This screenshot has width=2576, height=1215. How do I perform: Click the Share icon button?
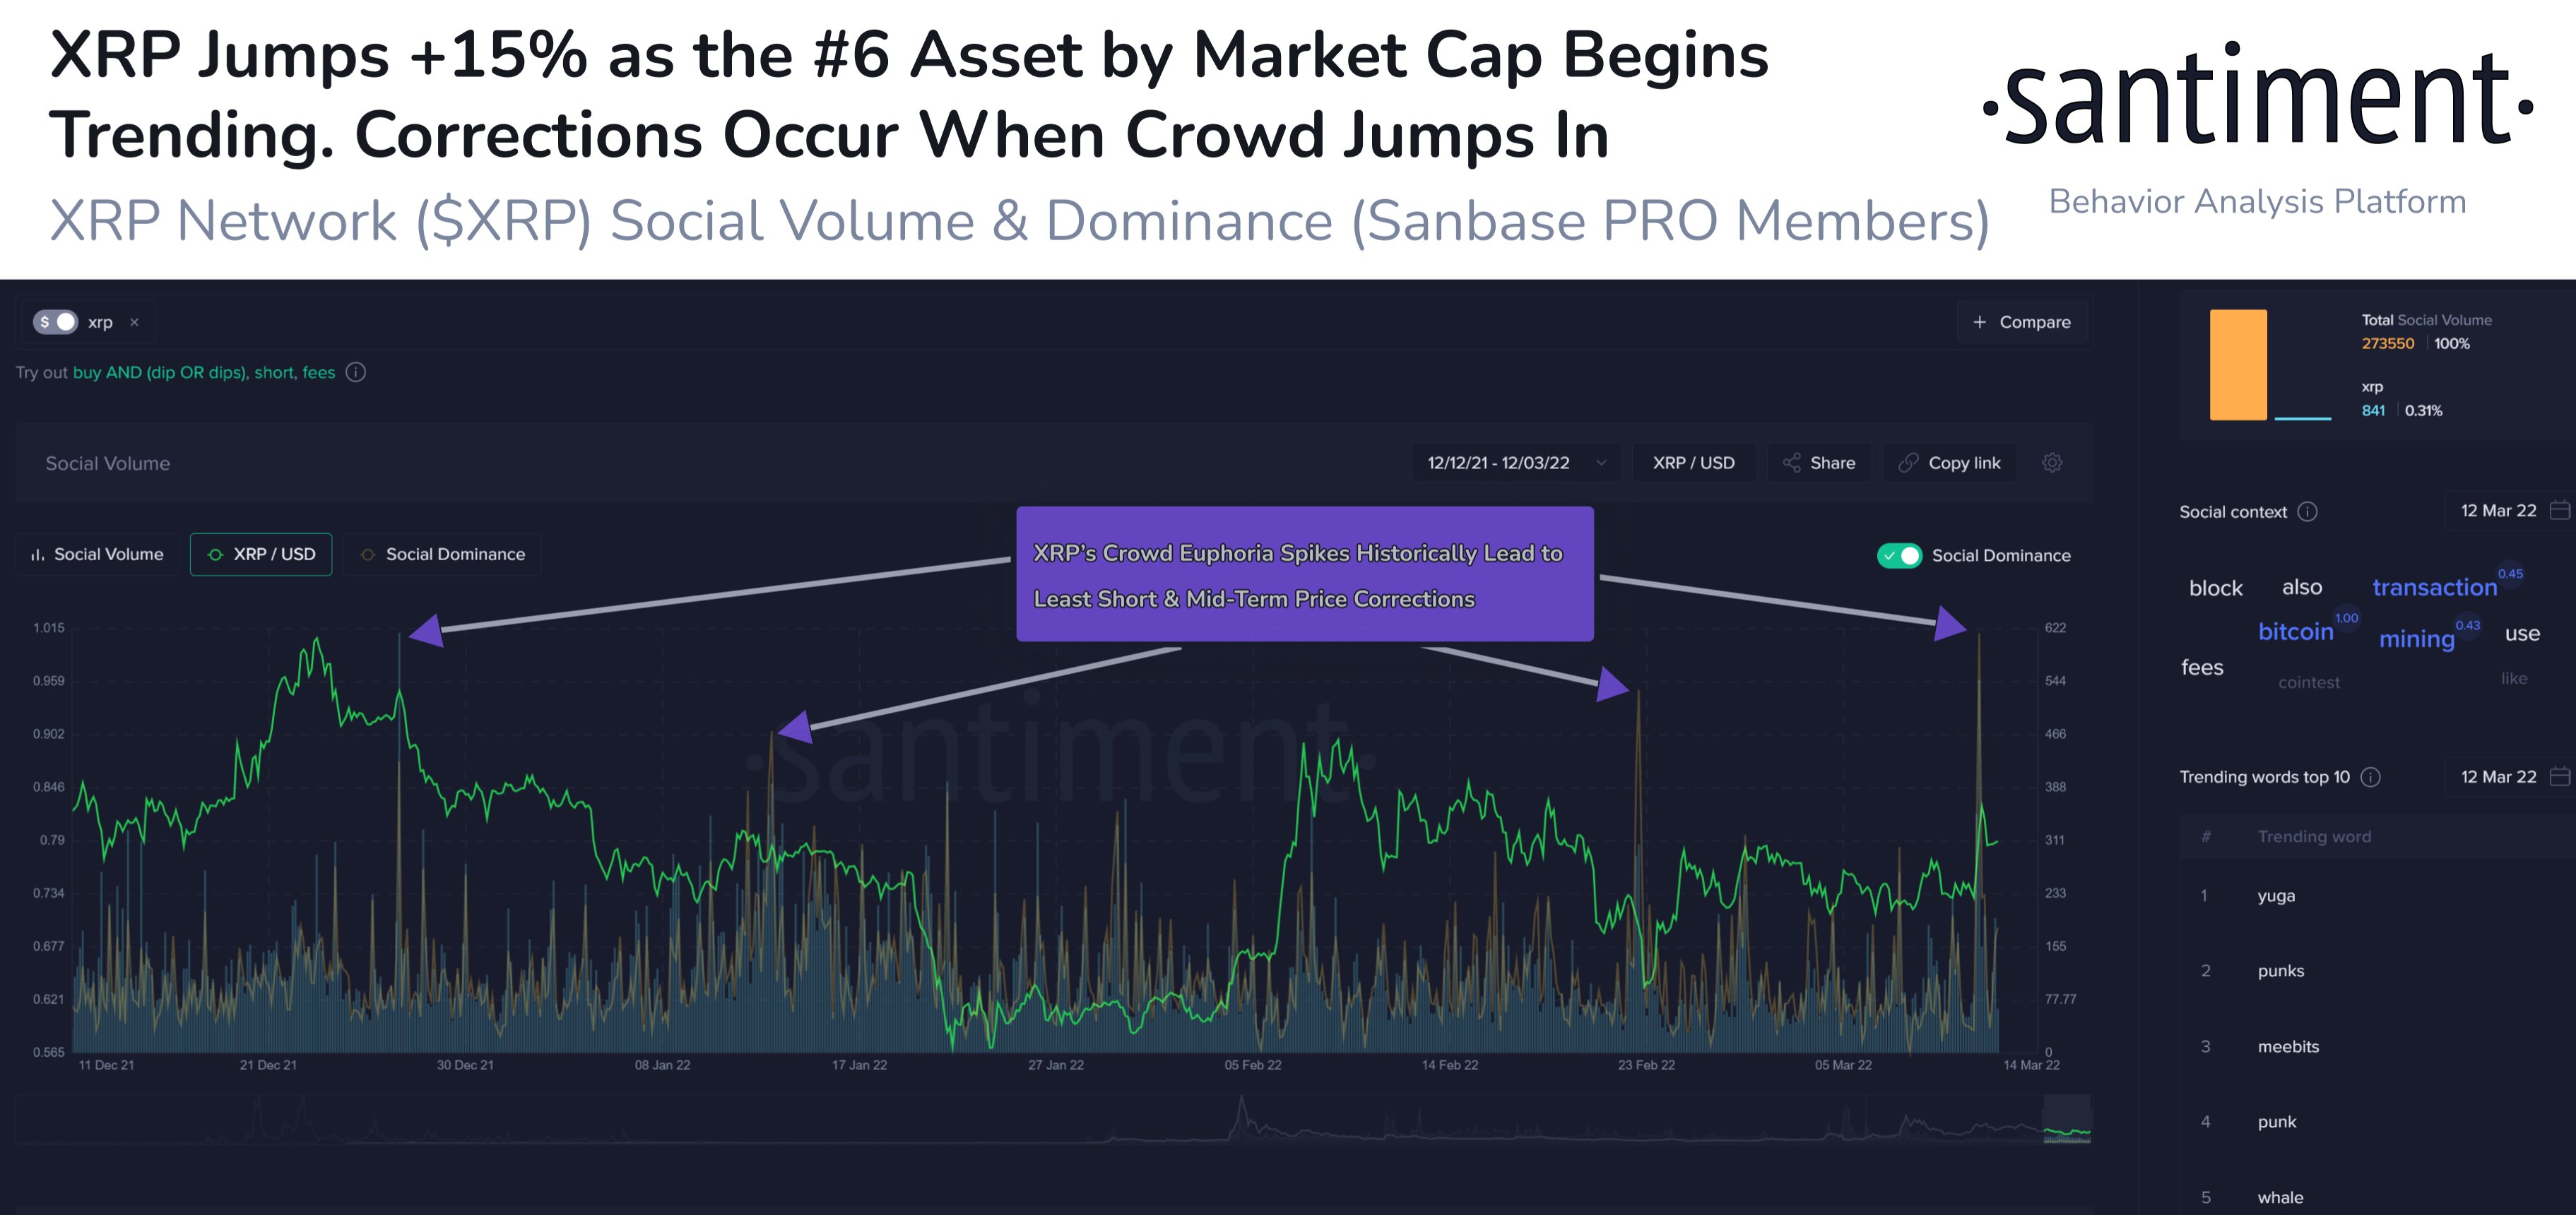tap(1792, 463)
